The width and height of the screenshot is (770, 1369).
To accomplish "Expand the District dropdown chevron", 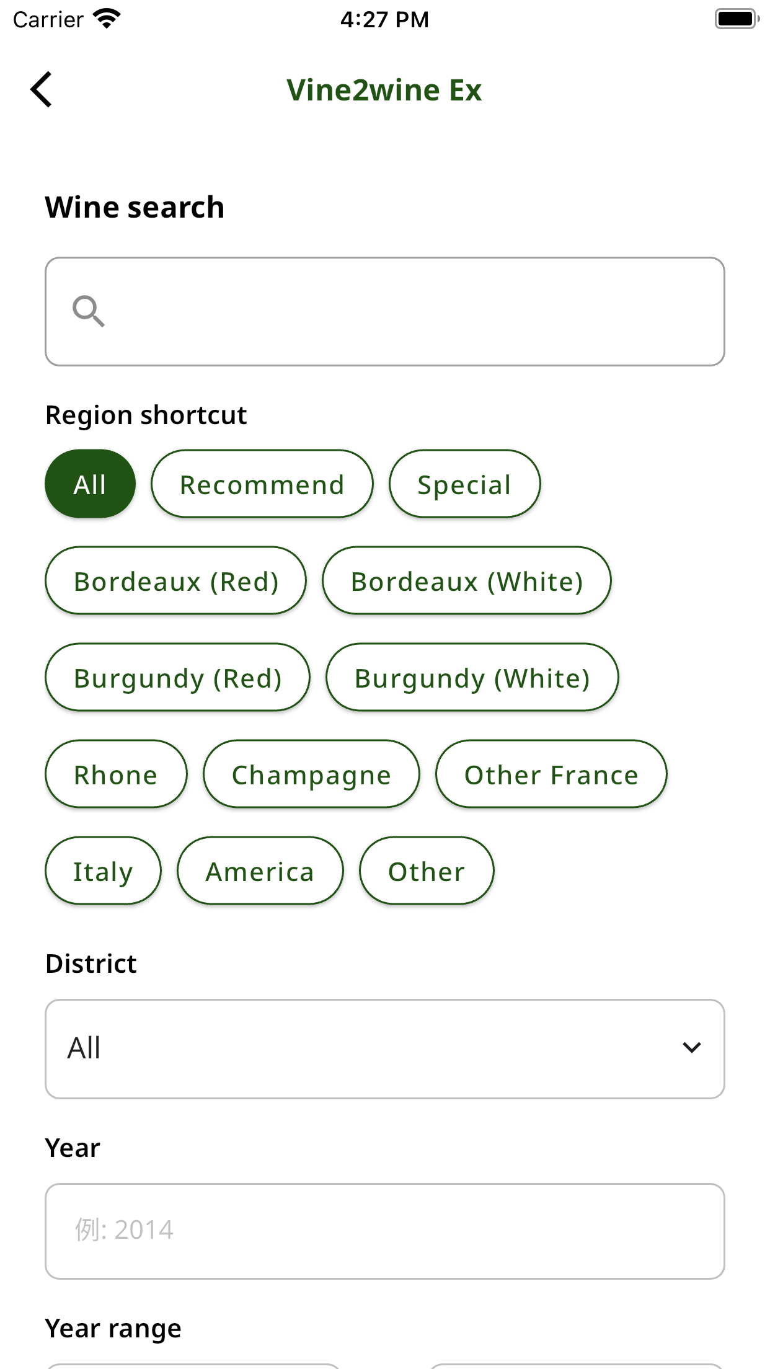I will point(691,1048).
